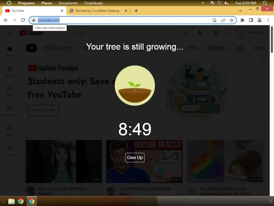The image size is (274, 206).
Task: Click the circular system logo in top panel
Action: (9, 3)
